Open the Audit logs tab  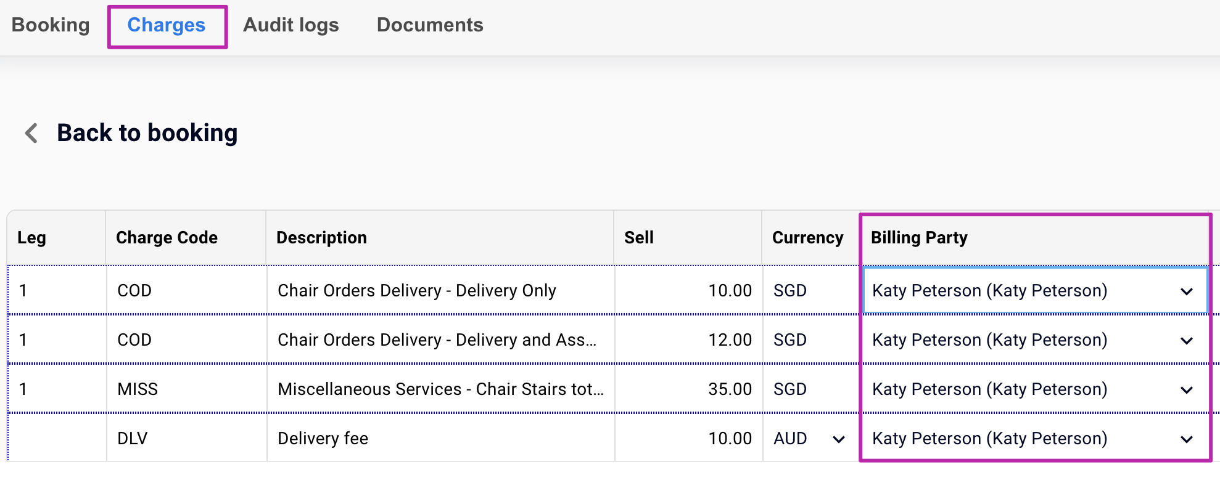(291, 25)
